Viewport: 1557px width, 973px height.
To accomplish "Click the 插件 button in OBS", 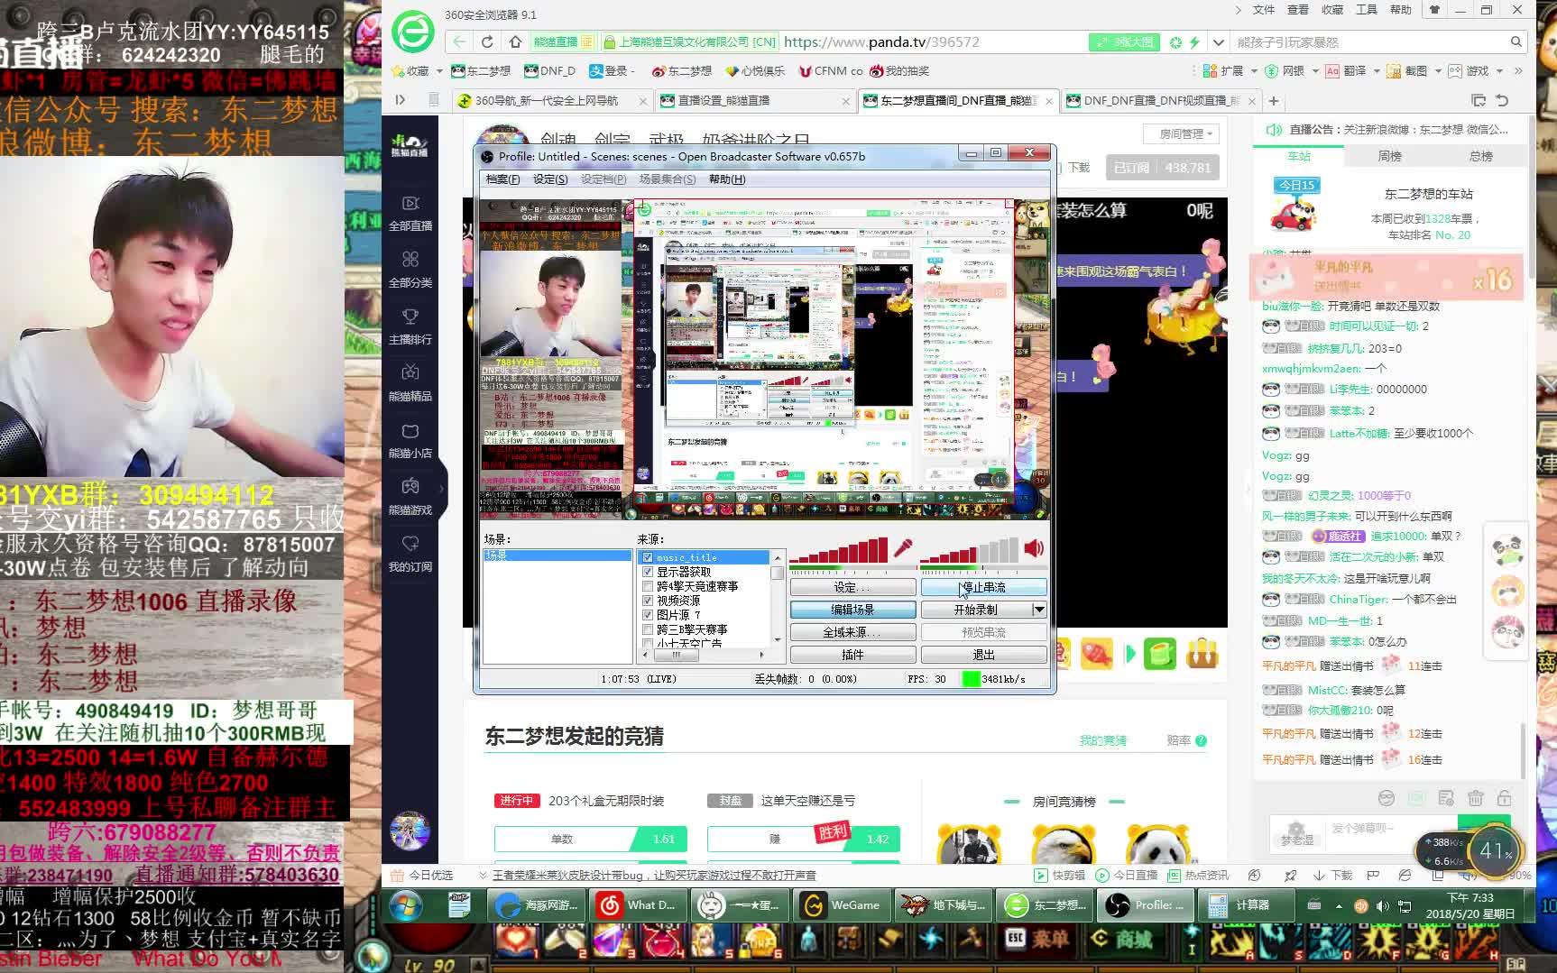I will 852,655.
